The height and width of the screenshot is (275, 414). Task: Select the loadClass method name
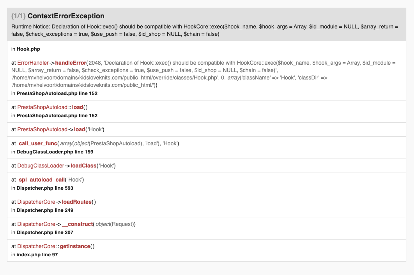point(83,166)
